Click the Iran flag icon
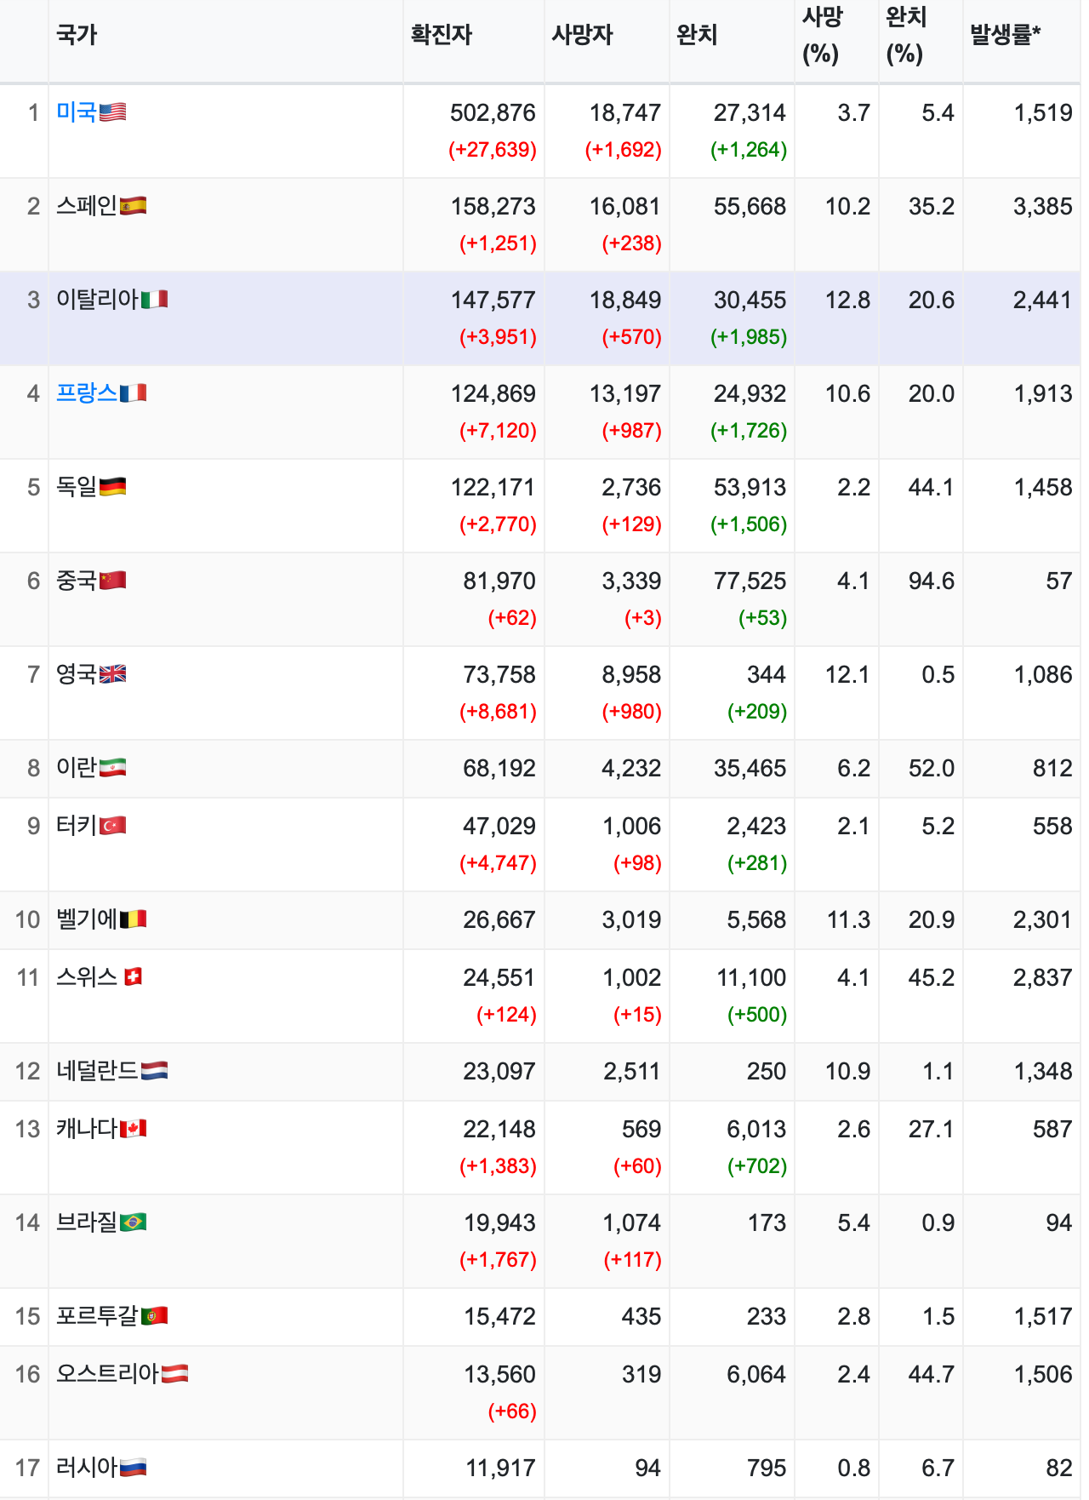1089x1500 pixels. point(112,768)
